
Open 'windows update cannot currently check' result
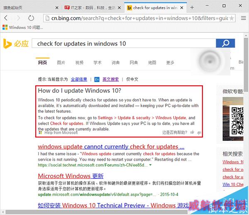[111, 147]
